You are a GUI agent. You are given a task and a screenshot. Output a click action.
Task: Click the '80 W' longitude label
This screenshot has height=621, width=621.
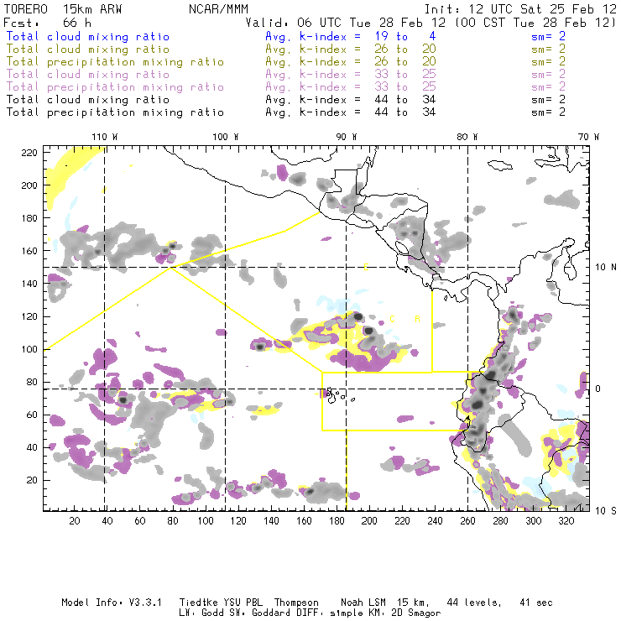click(x=467, y=137)
